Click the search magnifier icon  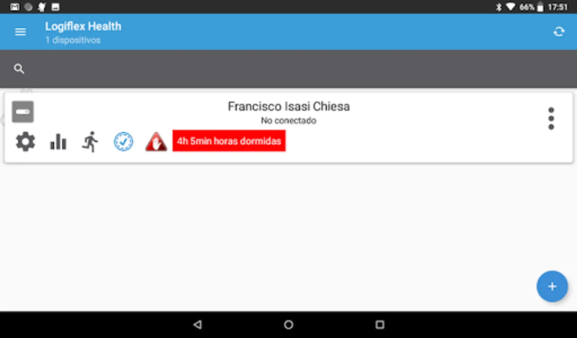tap(19, 69)
